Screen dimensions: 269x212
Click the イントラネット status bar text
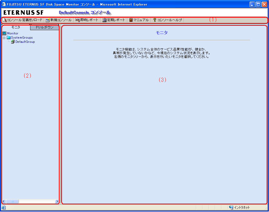coord(242,208)
